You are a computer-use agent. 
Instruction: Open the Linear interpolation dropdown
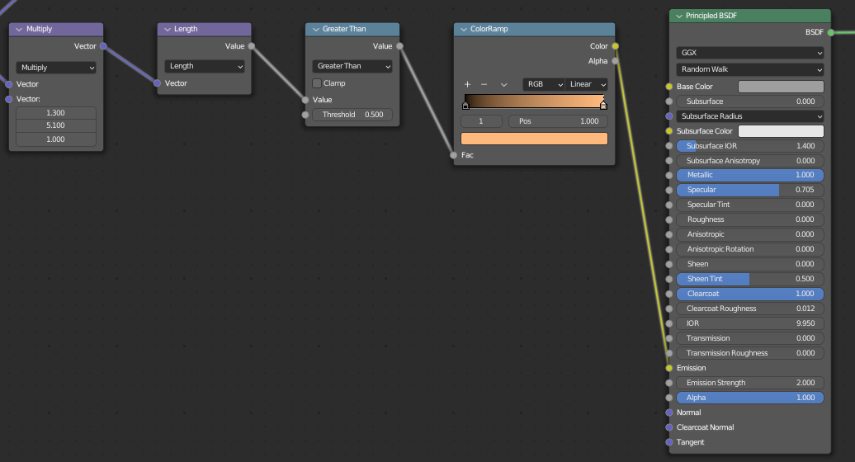587,84
